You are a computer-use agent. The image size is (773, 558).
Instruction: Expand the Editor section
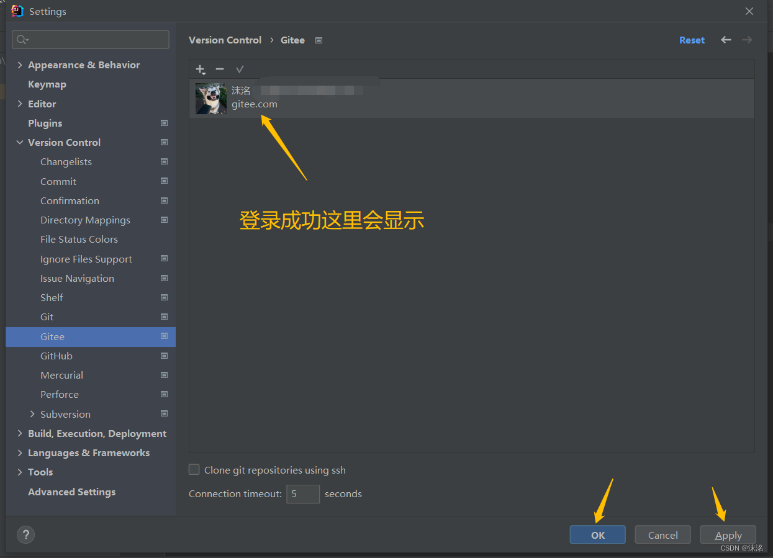(20, 104)
